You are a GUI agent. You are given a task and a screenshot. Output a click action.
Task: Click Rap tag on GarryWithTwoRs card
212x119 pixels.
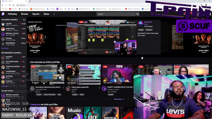[x=59, y=95]
